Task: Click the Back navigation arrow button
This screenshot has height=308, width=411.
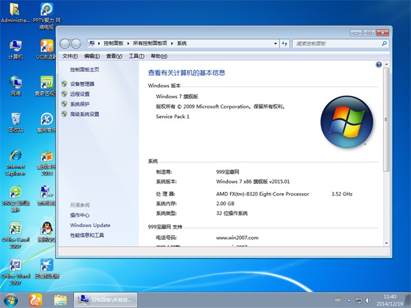Action: click(64, 43)
